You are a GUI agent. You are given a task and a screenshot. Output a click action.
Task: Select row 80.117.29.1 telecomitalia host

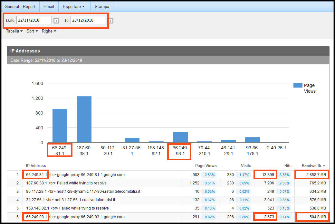pos(168,191)
